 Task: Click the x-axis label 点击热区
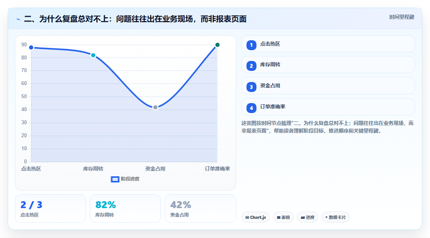31,169
